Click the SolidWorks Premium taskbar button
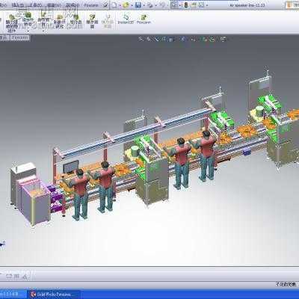This screenshot has width=299, height=299. tap(54, 295)
